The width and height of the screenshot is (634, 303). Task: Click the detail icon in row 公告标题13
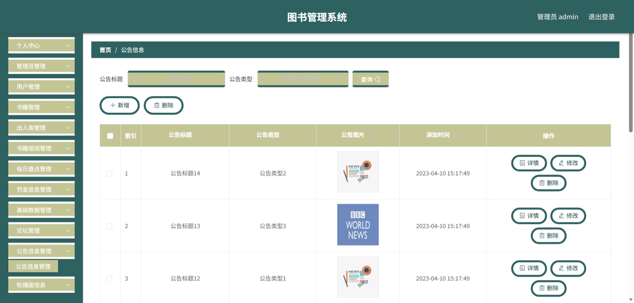tap(522, 216)
